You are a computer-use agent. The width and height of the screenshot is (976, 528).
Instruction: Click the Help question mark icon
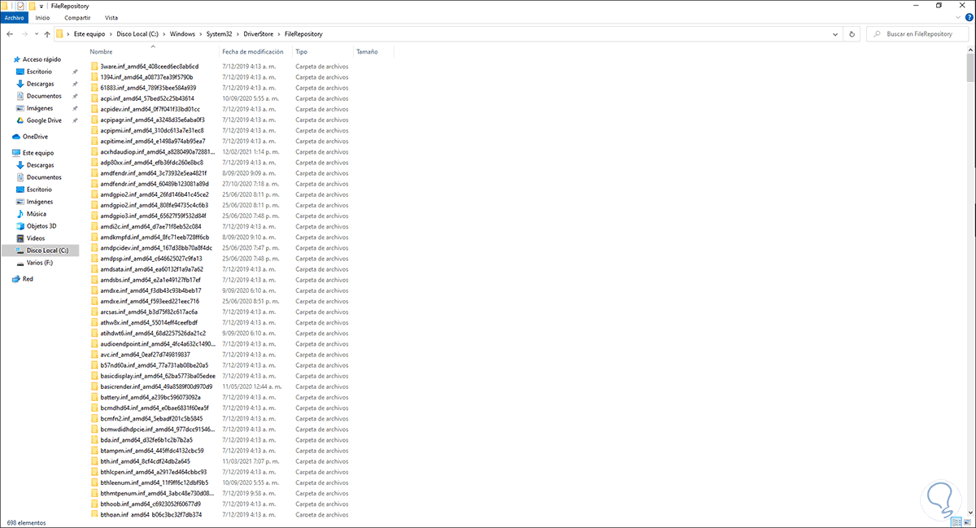tap(969, 17)
